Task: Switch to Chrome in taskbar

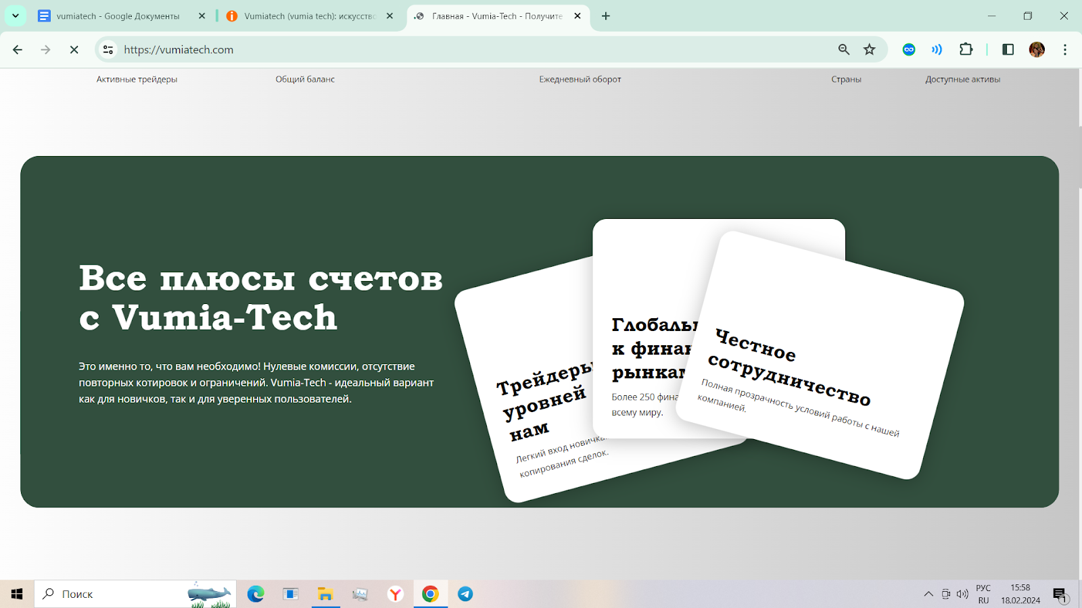Action: pyautogui.click(x=430, y=594)
